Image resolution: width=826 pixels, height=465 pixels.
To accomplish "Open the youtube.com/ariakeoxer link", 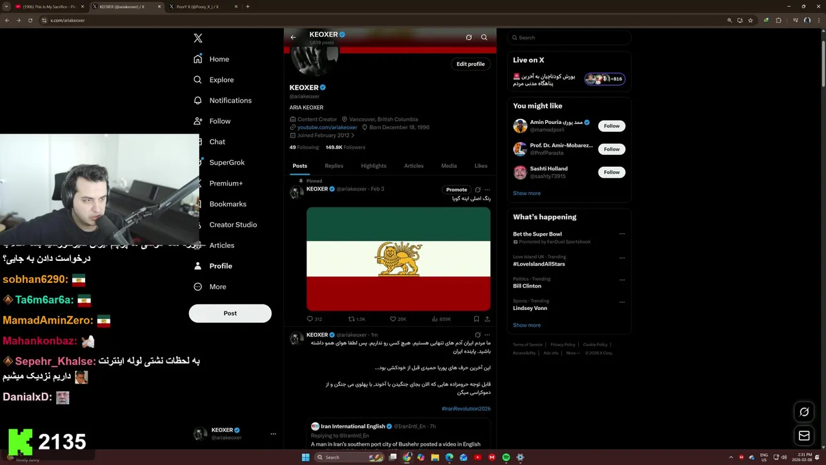I will (327, 127).
